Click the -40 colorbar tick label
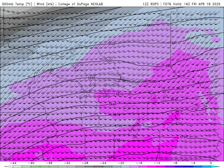This screenshot has height=168, width=224. click(x=31, y=163)
